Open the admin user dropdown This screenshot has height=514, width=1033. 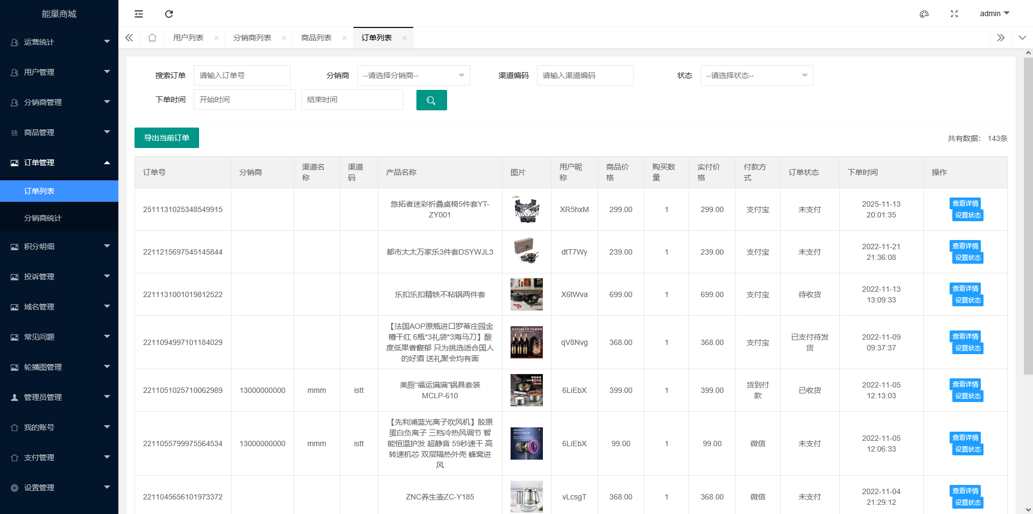[x=995, y=13]
